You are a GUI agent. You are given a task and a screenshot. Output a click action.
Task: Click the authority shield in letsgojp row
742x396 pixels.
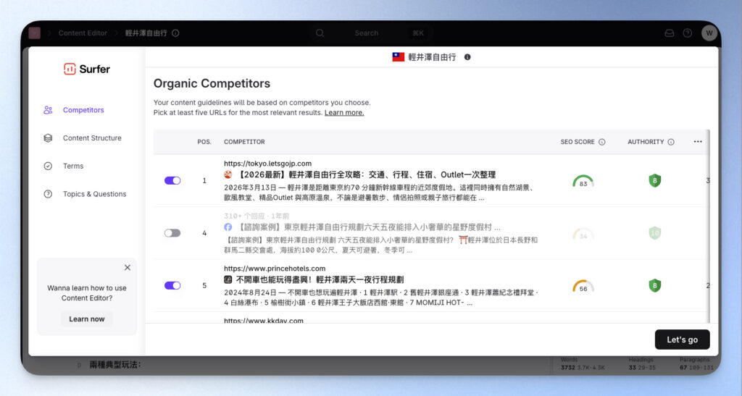[654, 180]
